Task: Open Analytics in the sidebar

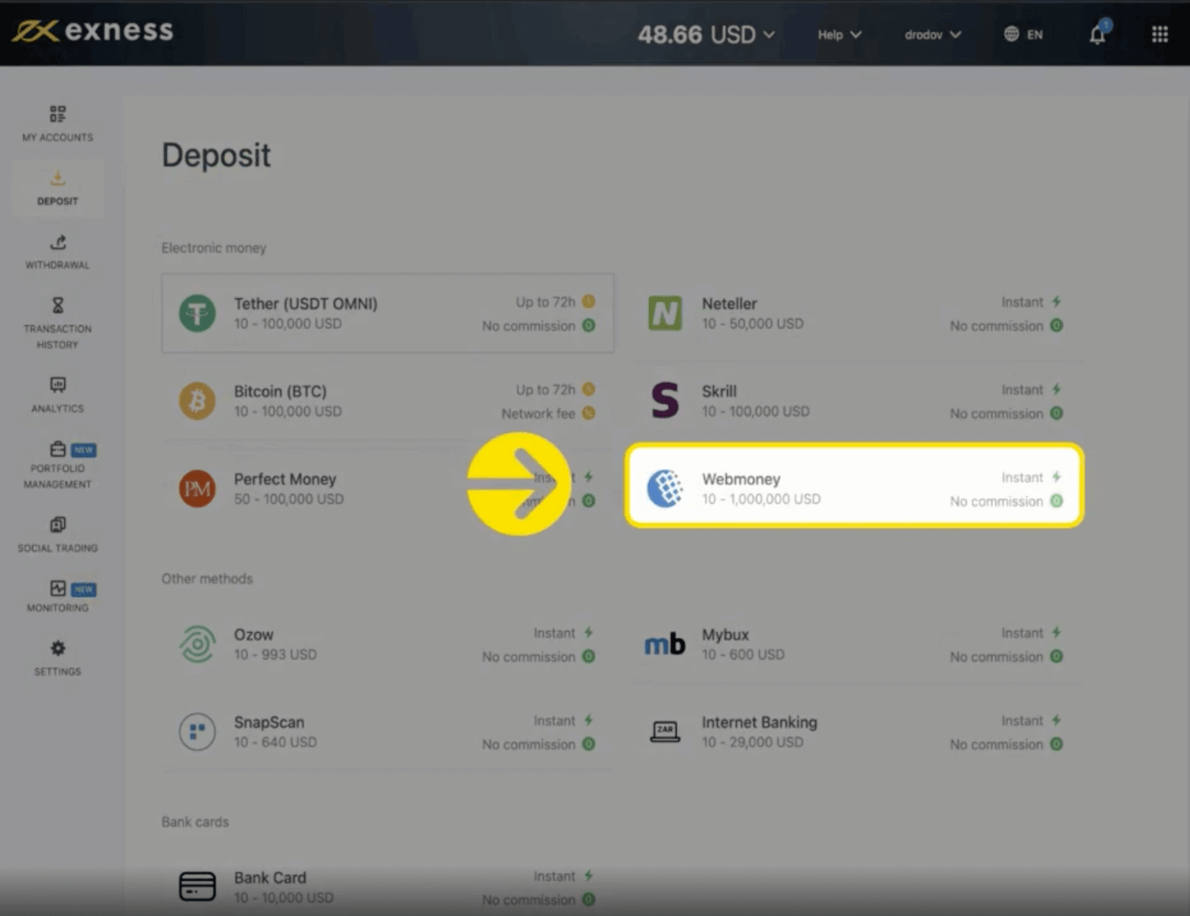Action: coord(57,395)
